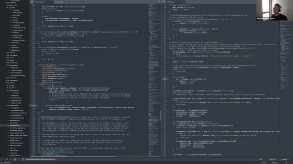Click the Find All button
This screenshot has height=164, width=293.
click(284, 159)
